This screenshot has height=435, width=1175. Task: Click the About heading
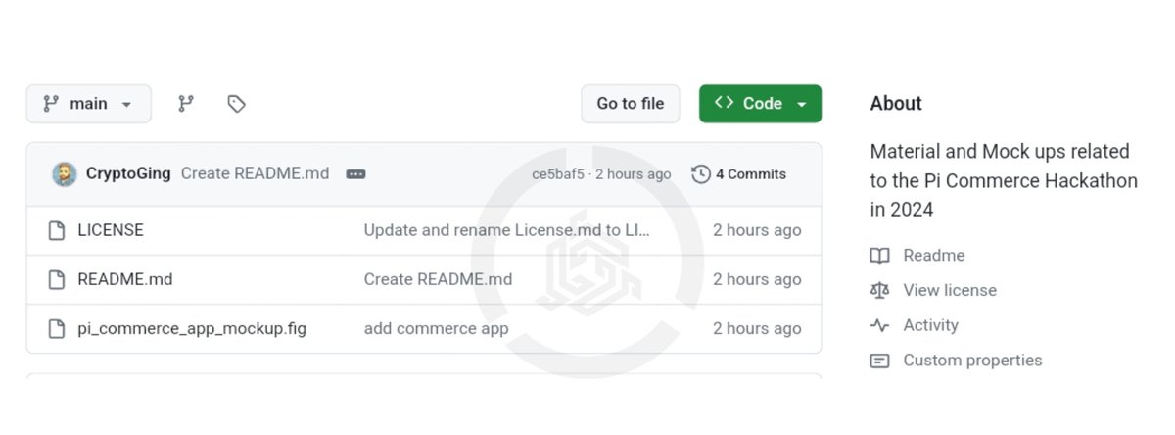pos(896,103)
